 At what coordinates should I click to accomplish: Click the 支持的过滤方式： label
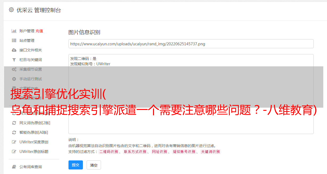coord(83,152)
